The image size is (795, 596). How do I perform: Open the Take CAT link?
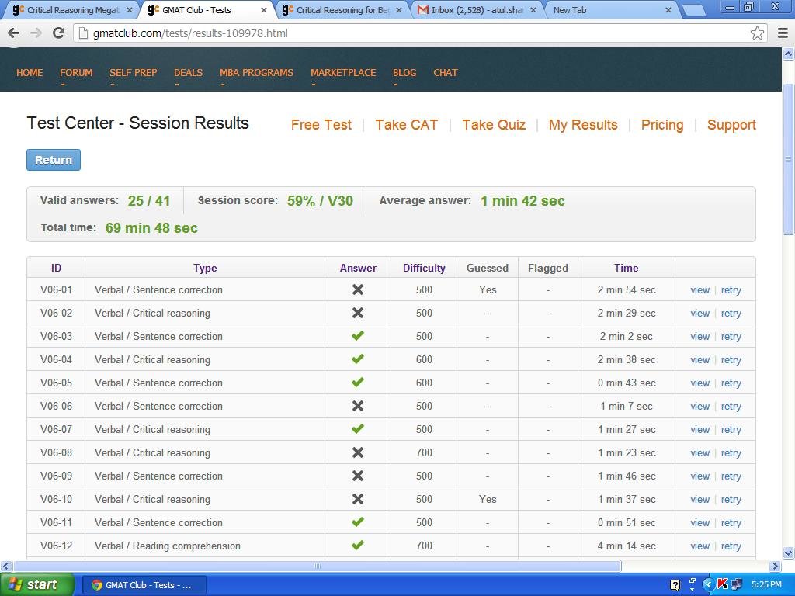406,125
